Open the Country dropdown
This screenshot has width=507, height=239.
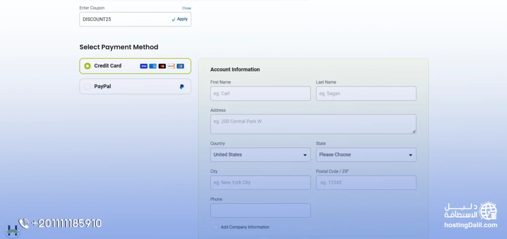coord(260,155)
